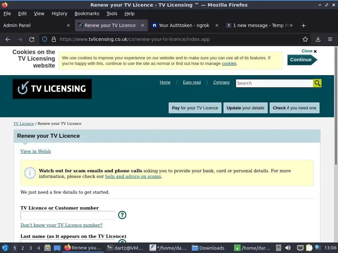Open the file manager taskbar icon
338x253 pixels.
pyautogui.click(x=48, y=248)
